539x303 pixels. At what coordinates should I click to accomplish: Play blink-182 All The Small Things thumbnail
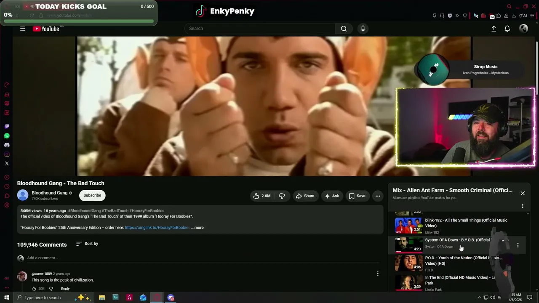click(408, 226)
